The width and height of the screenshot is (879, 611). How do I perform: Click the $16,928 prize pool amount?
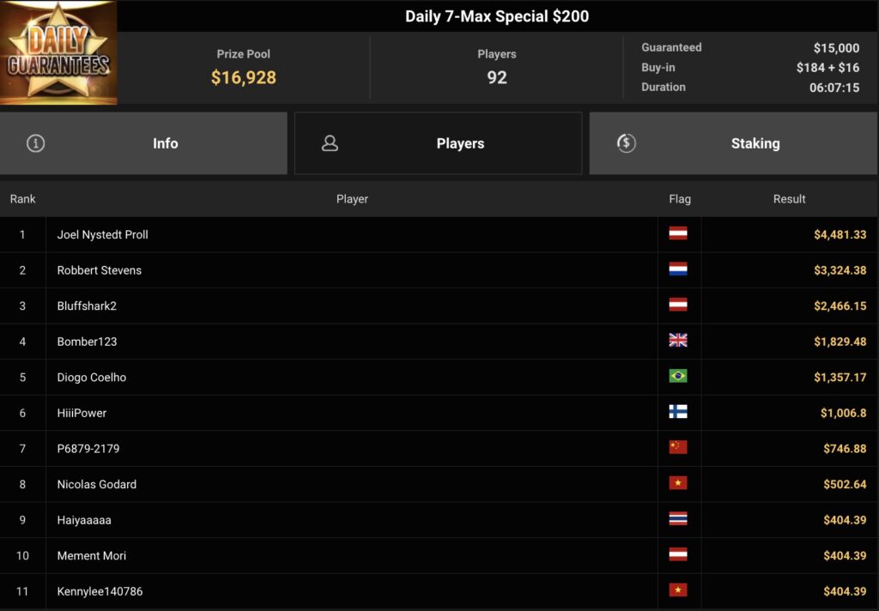pos(244,78)
